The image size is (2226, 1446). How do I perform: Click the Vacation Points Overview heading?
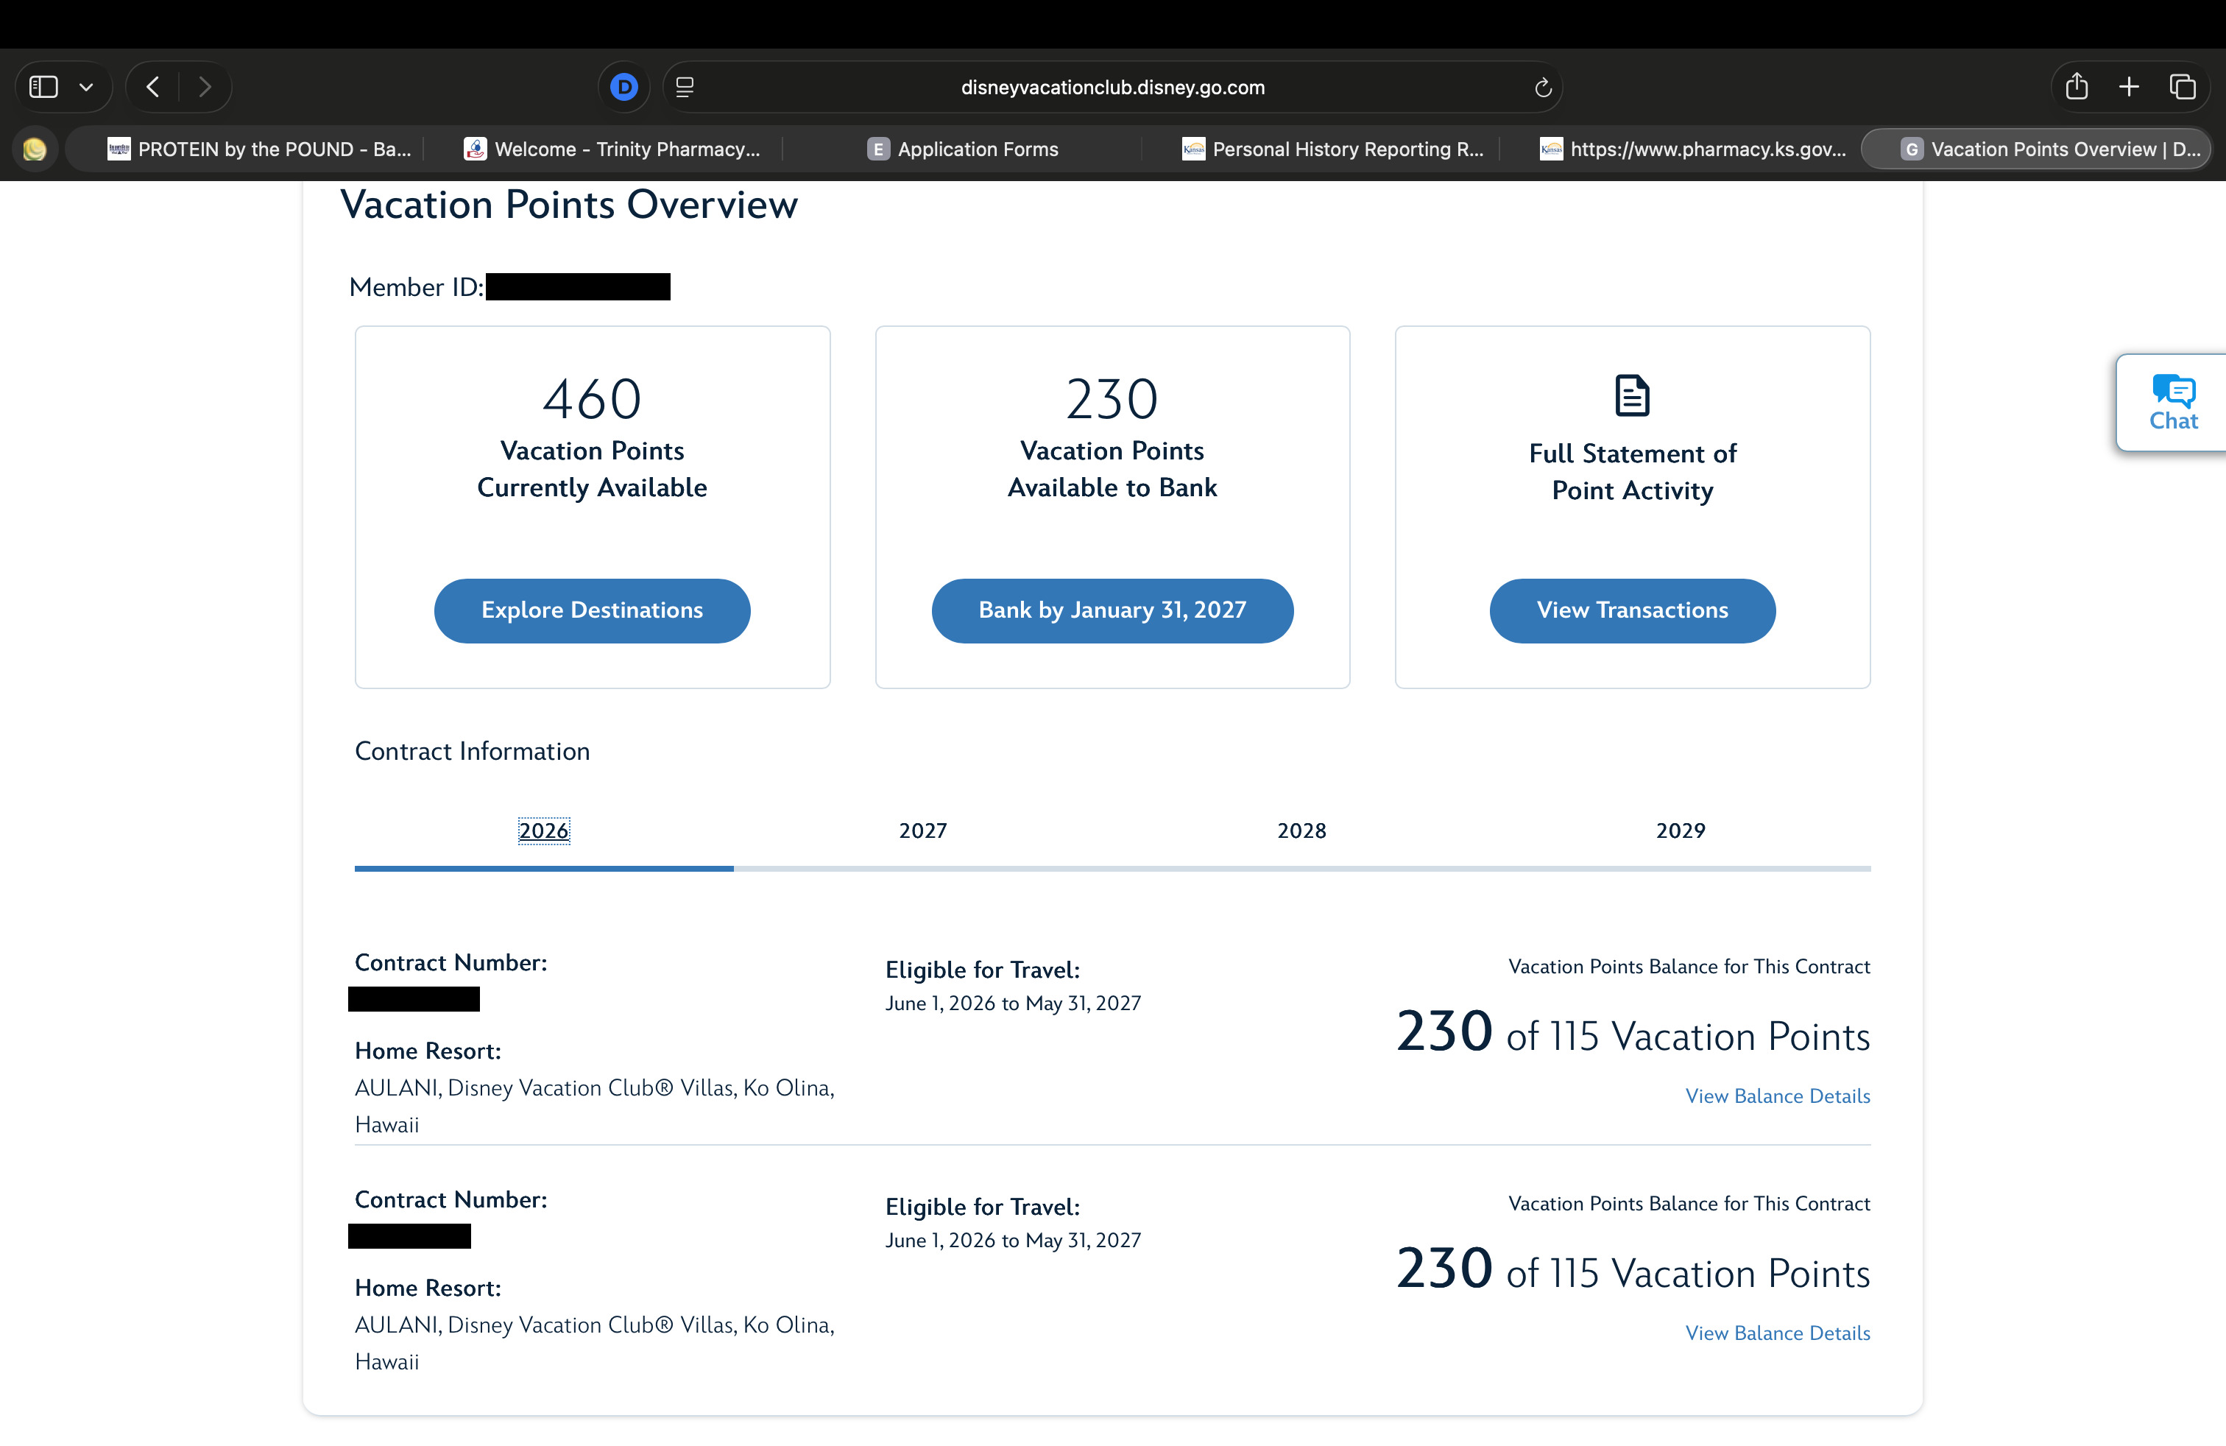569,205
